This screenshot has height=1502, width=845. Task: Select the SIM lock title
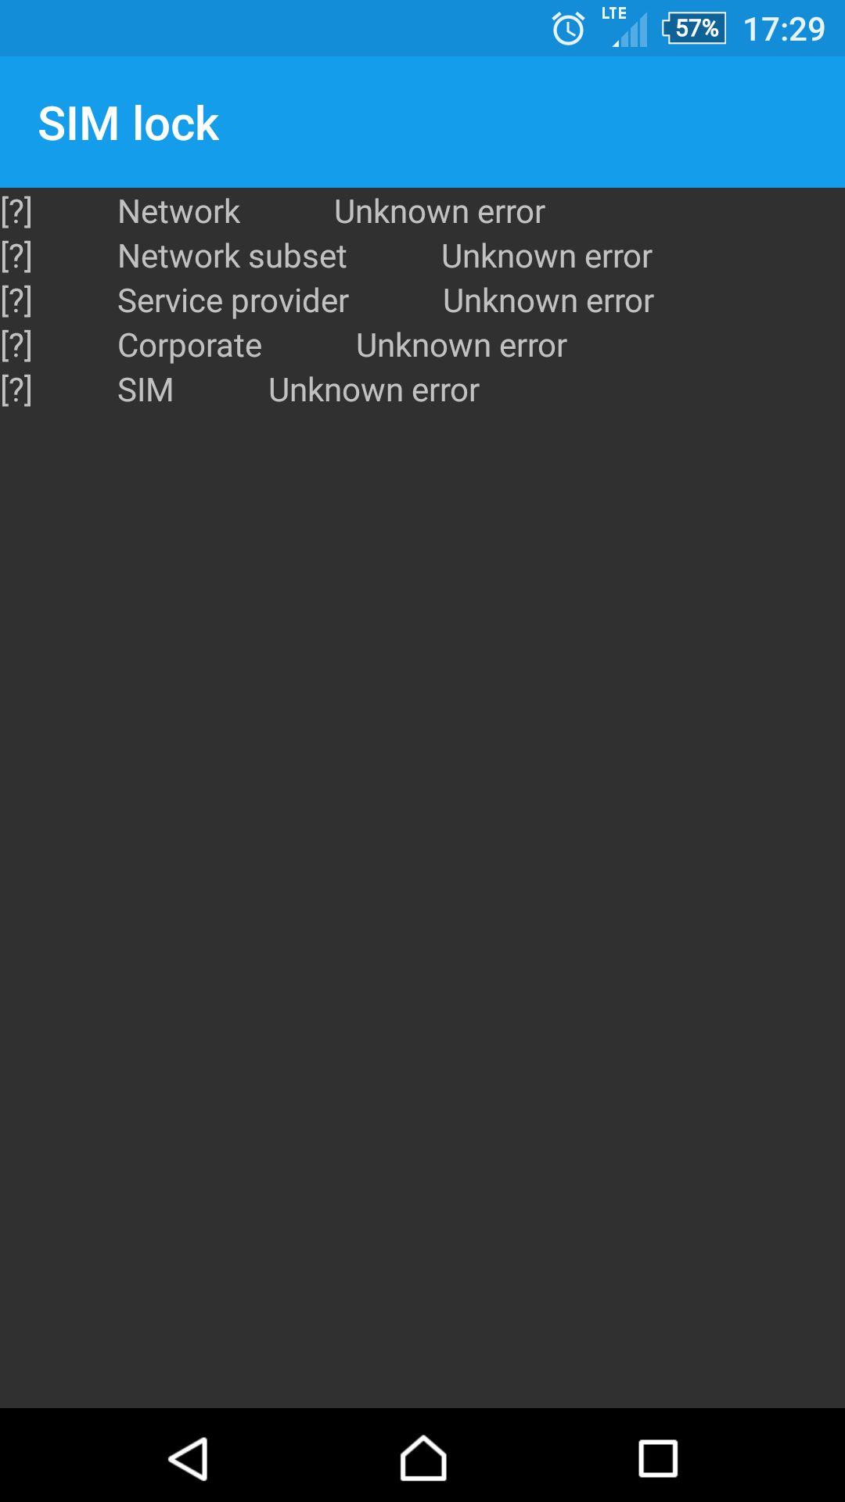click(128, 124)
